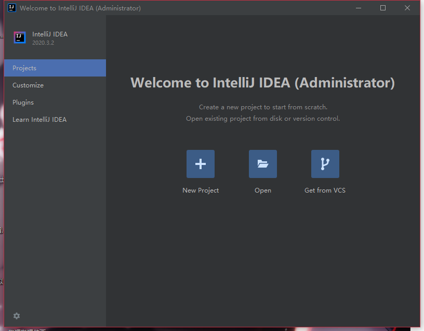This screenshot has width=424, height=331.
Task: Click the version text 2020.3.2
Action: [43, 43]
